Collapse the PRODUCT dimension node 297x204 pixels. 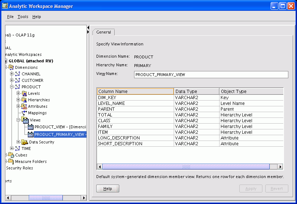(12, 87)
